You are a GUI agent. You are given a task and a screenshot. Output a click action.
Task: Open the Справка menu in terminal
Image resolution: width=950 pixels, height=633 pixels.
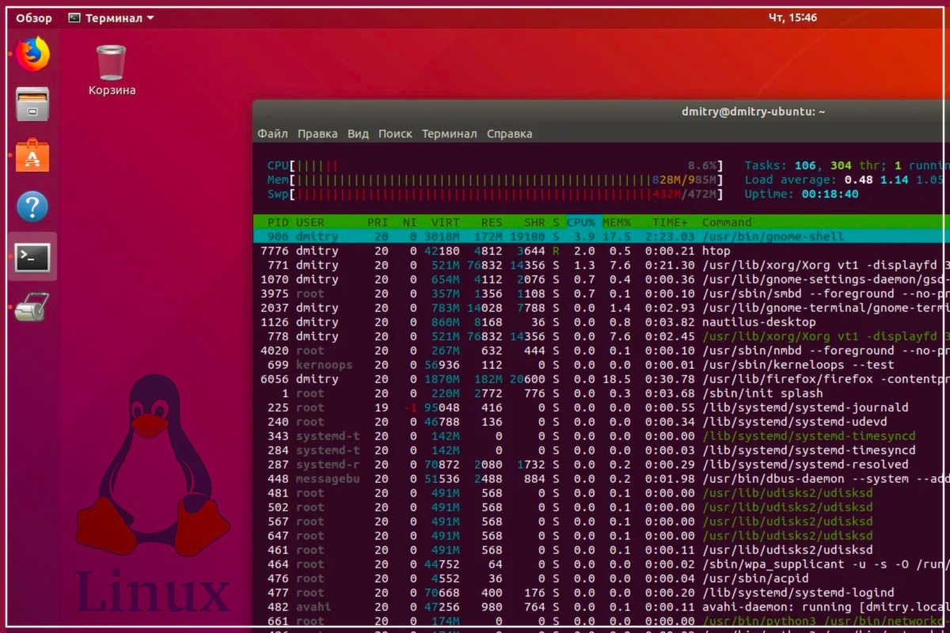pyautogui.click(x=509, y=134)
